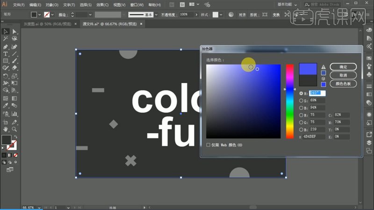This screenshot has height=210, width=374.
Task: Click the Adobe Stock search field
Action: tap(324, 5)
